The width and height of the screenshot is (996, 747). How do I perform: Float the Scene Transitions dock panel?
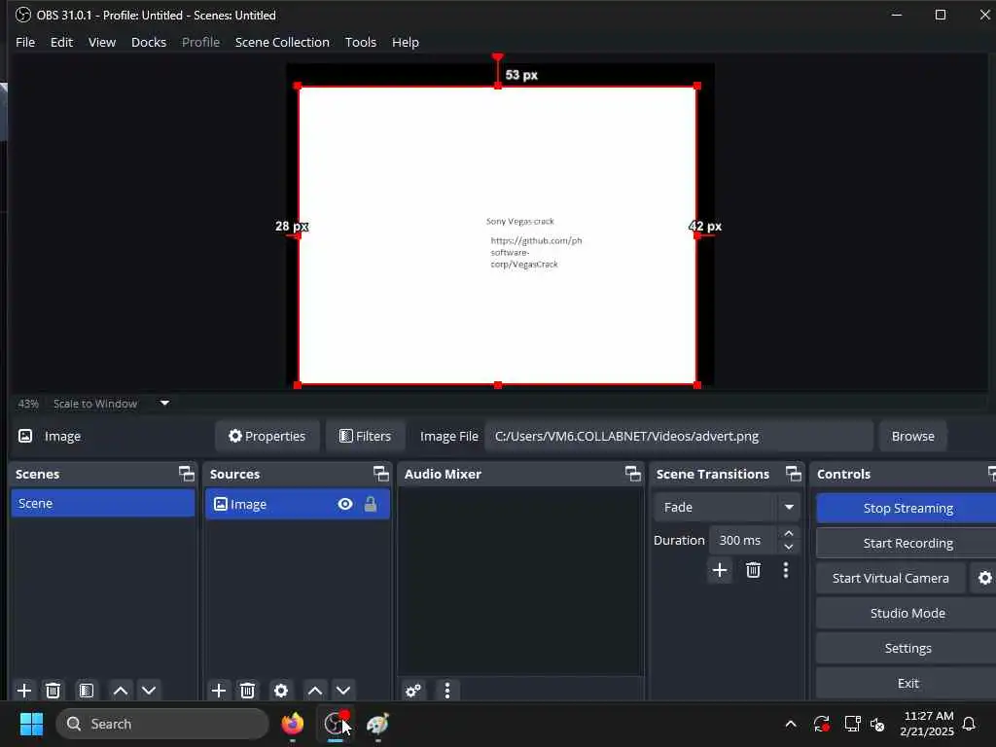[794, 474]
